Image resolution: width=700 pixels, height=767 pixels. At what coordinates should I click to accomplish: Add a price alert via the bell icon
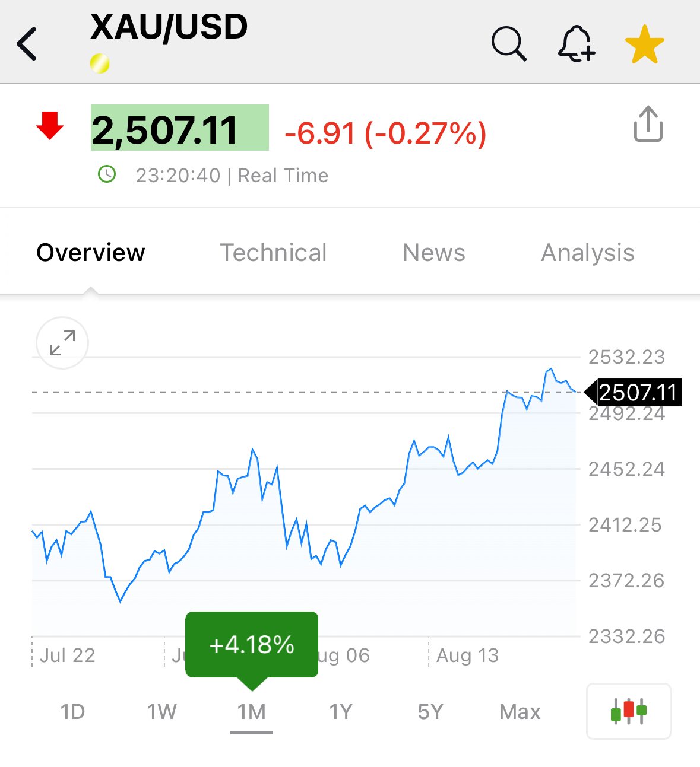click(x=577, y=44)
